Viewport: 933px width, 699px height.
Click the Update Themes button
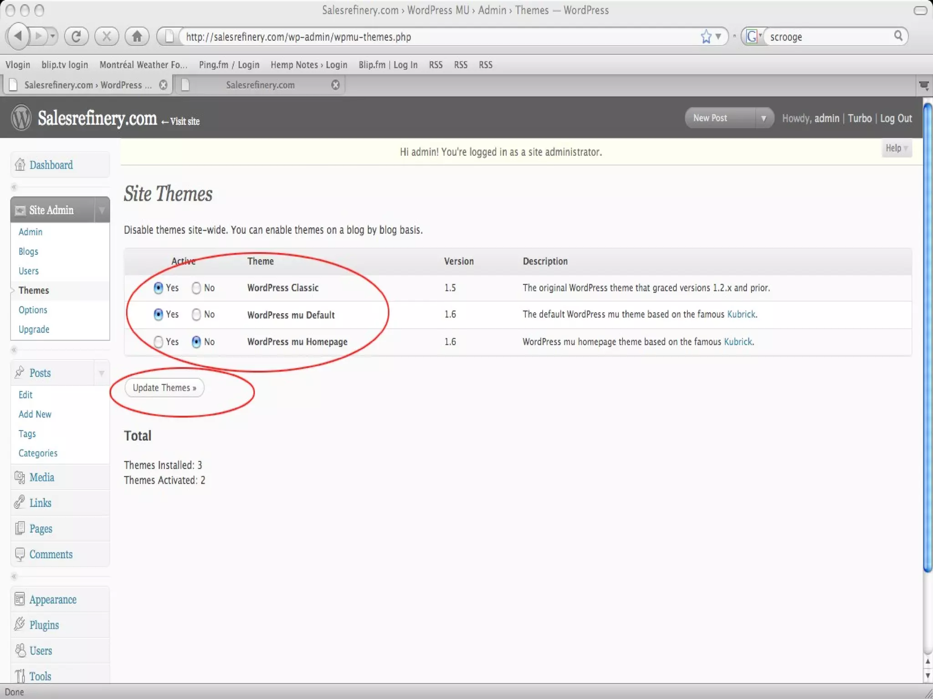(x=164, y=388)
